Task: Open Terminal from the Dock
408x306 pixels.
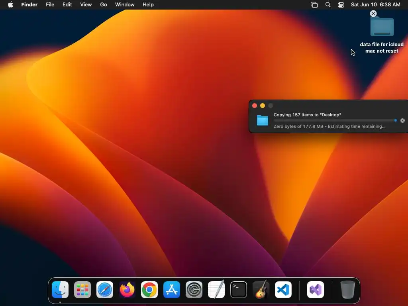Action: click(x=239, y=290)
